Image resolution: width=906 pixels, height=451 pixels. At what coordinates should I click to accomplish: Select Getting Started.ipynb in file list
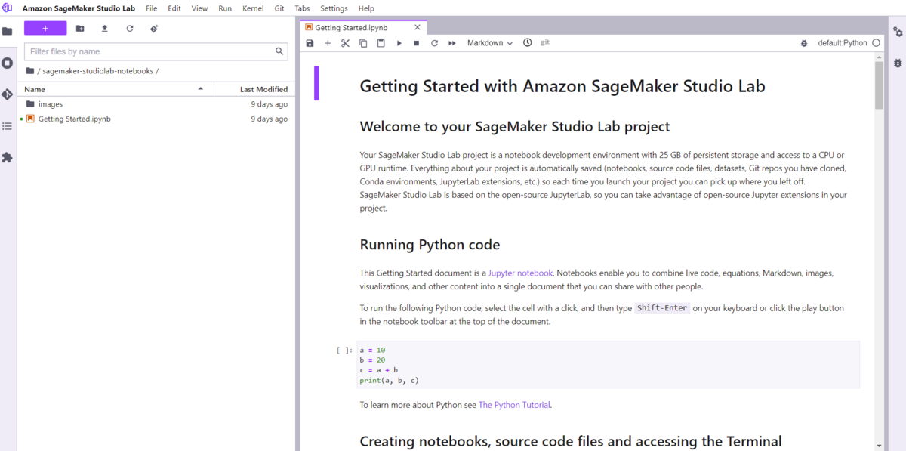tap(156, 119)
